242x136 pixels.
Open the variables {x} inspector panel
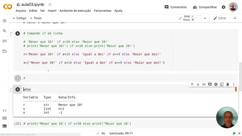(5, 41)
